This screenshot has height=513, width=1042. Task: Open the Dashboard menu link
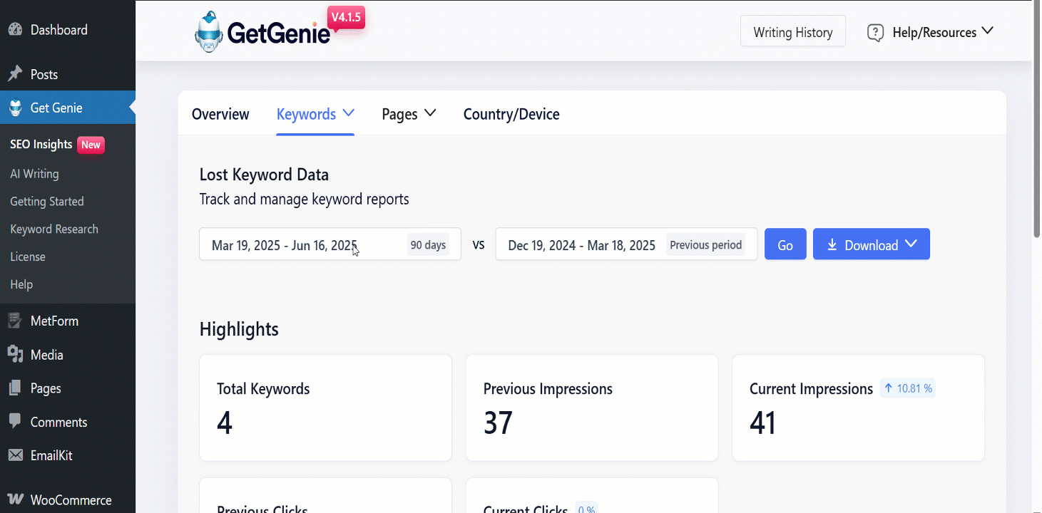point(59,30)
